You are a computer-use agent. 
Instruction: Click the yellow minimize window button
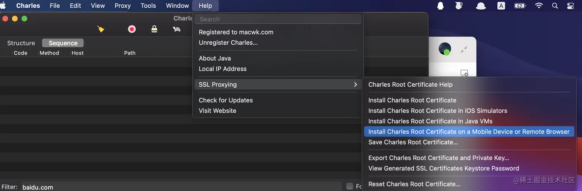click(15, 18)
